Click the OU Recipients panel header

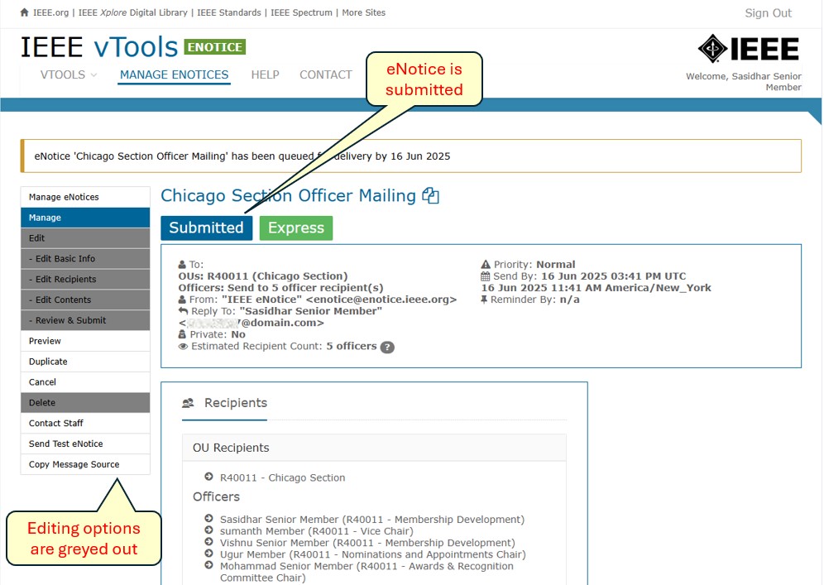click(374, 448)
